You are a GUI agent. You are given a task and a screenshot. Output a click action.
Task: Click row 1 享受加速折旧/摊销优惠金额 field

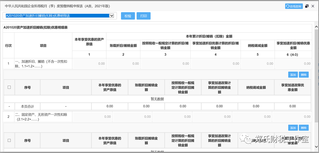click(293, 64)
